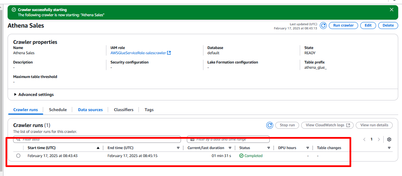Go to previous page of crawler runs

364,139
